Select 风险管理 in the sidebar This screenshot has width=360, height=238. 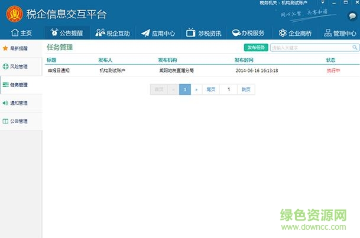tap(21, 67)
